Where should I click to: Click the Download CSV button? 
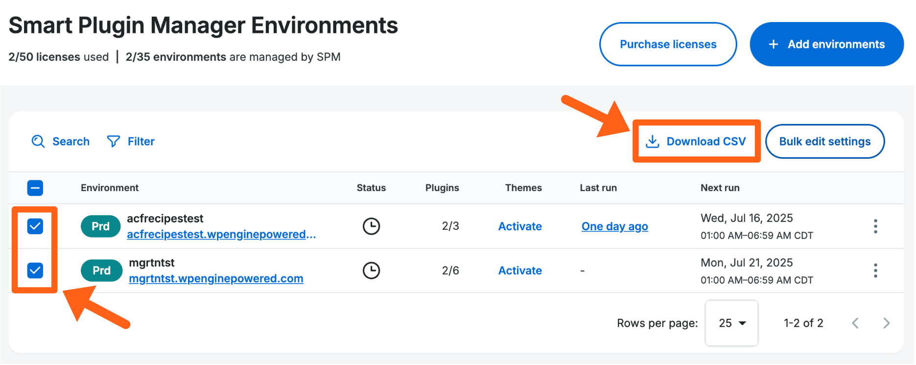coord(696,142)
